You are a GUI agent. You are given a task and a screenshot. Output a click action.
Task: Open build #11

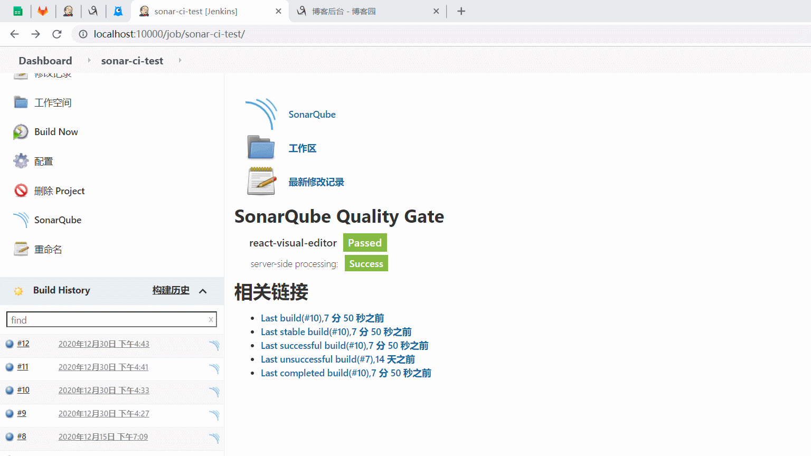pos(23,367)
